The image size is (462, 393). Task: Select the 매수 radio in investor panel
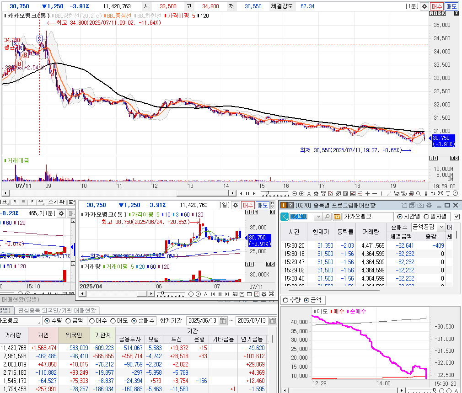[x=92, y=321]
